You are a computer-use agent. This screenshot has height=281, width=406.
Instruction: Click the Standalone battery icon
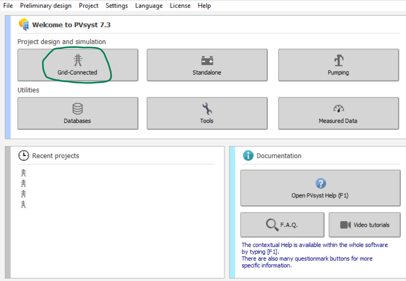[207, 61]
